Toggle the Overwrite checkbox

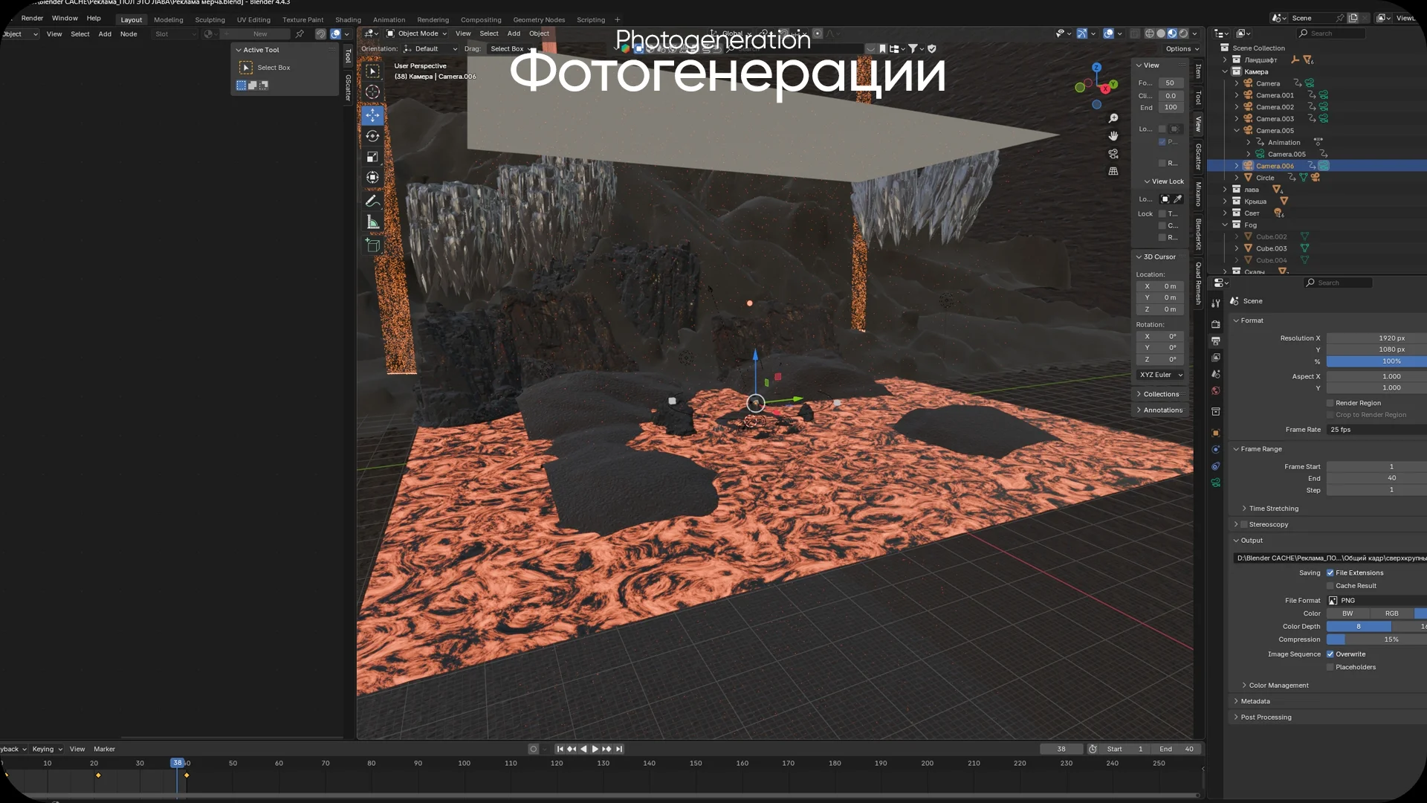click(1330, 654)
